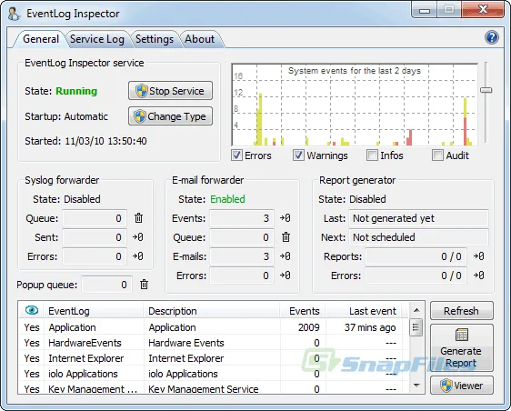Viewport: 511px width, 411px height.
Task: Open the Service Log tab
Action: coord(97,39)
